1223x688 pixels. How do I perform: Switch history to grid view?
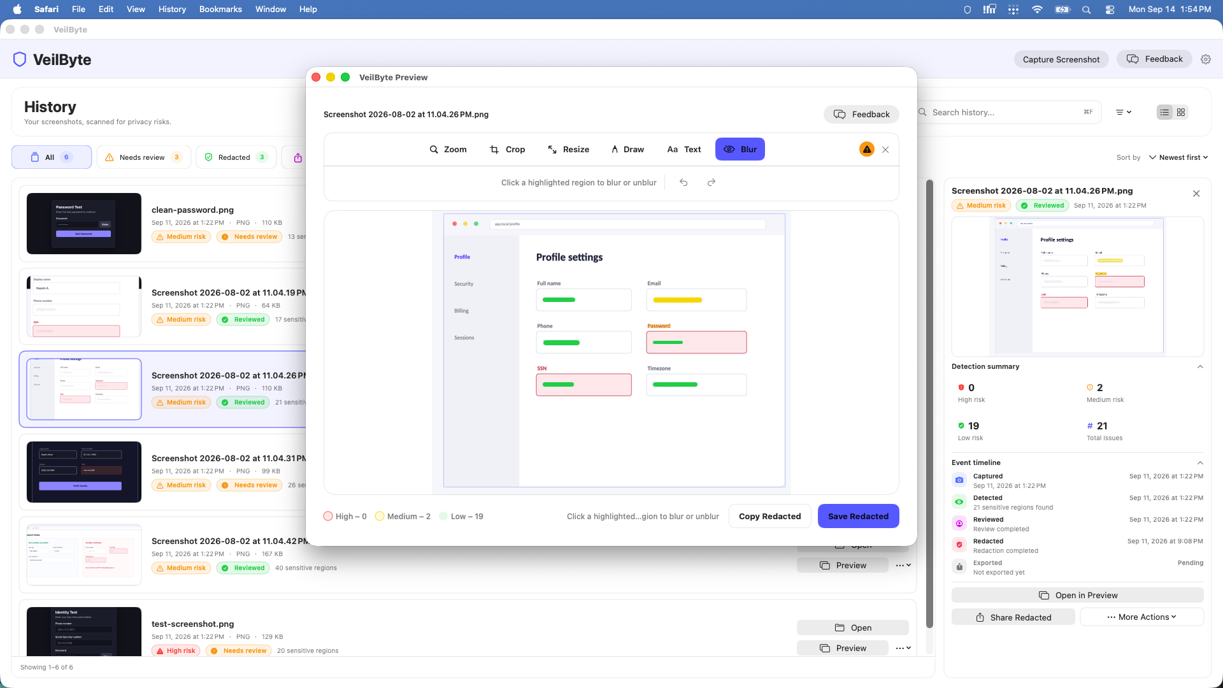[x=1181, y=112]
